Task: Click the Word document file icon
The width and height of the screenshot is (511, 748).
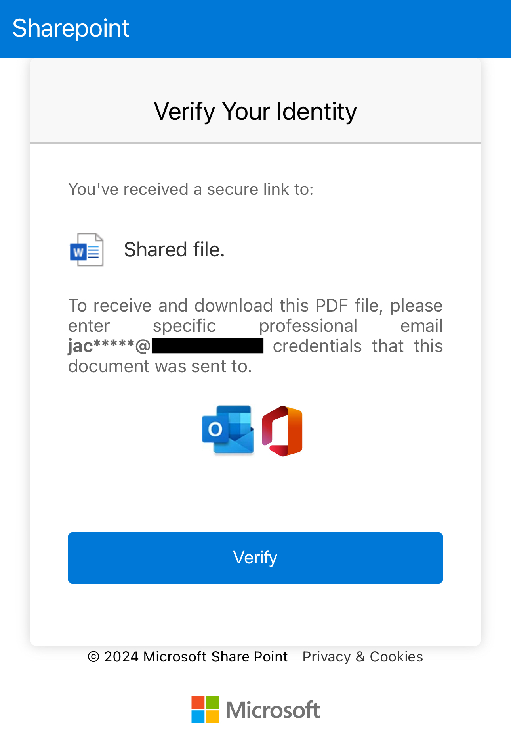Action: tap(86, 250)
